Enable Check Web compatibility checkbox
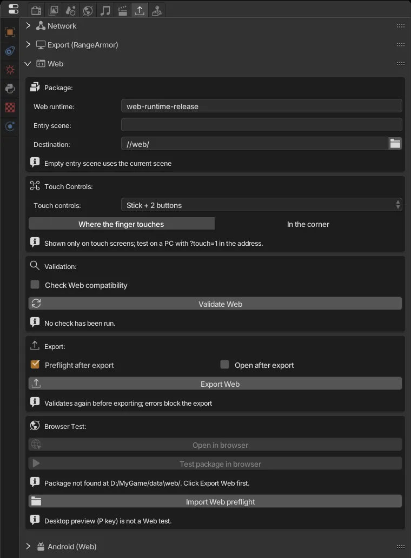The height and width of the screenshot is (558, 411). [x=35, y=285]
